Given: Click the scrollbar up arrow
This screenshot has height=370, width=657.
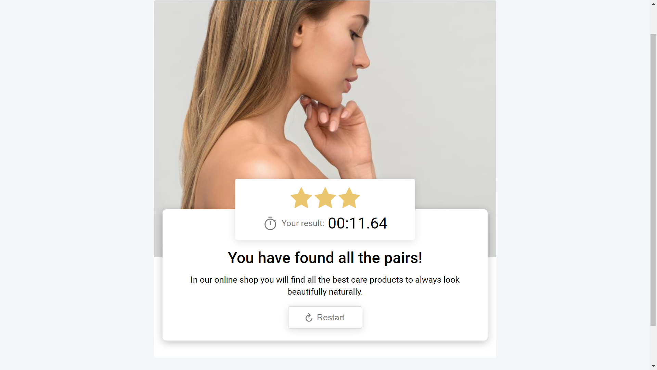Looking at the screenshot, I should point(653,3).
